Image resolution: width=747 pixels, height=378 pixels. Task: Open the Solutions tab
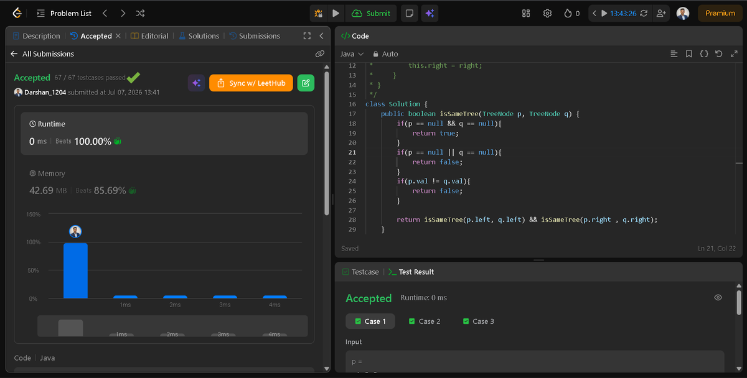[x=199, y=36]
